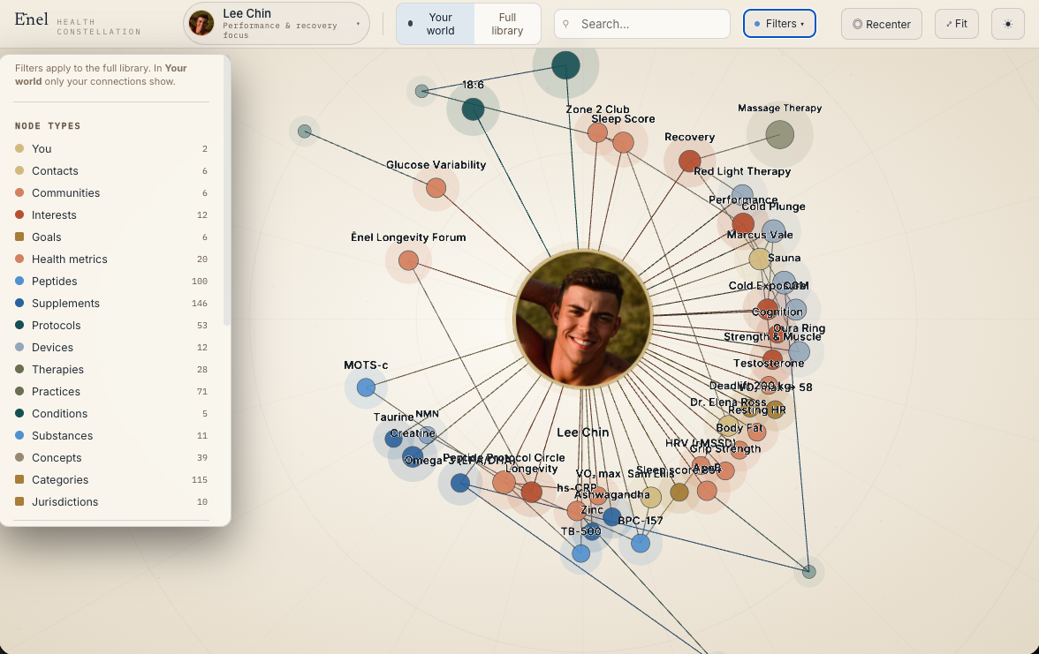Screen dimensions: 1039x654
Task: Select the Sleep Score node
Action: pos(623,142)
